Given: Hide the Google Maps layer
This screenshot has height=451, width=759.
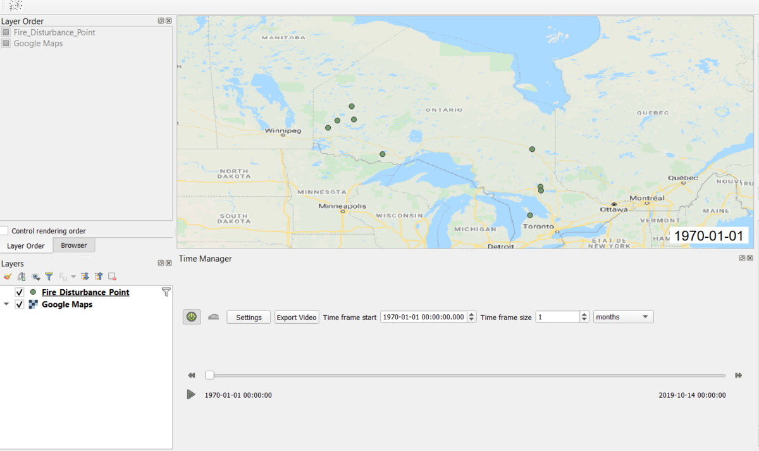Looking at the screenshot, I should pos(20,304).
